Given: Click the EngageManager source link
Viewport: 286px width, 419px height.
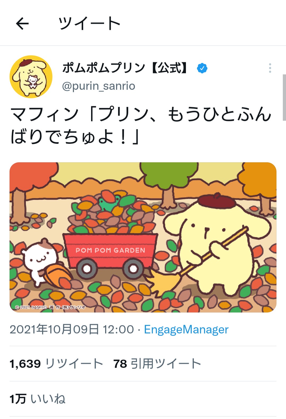Looking at the screenshot, I should (186, 329).
